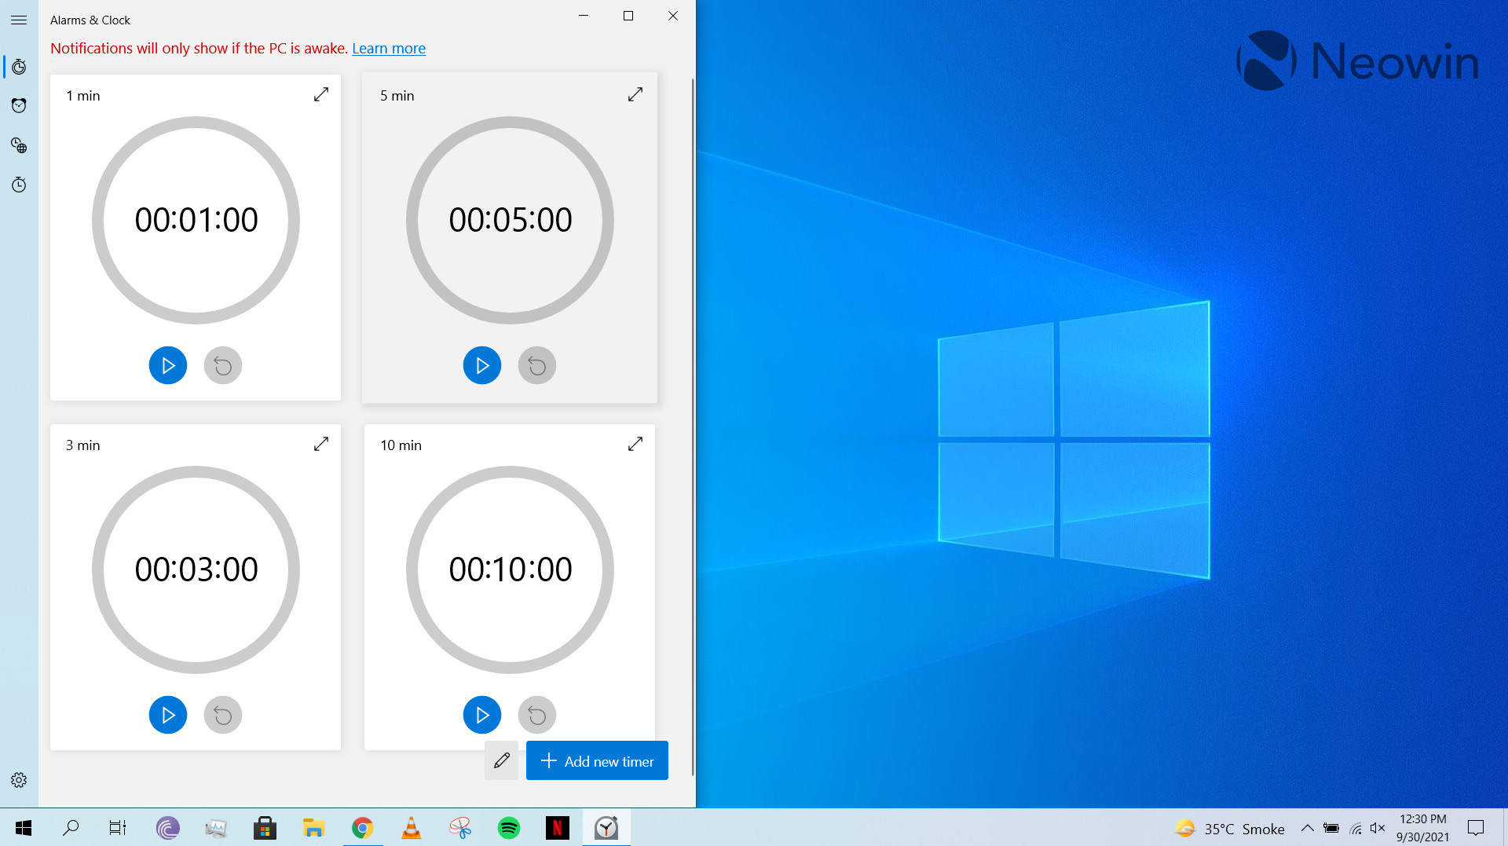Expand the 10 min timer to full view
Screen dimensions: 1508x846
point(635,444)
